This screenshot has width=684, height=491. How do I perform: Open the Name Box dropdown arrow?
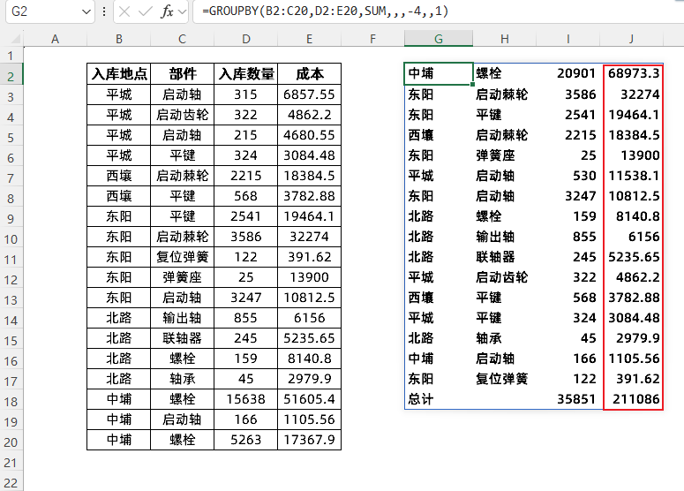pyautogui.click(x=86, y=11)
